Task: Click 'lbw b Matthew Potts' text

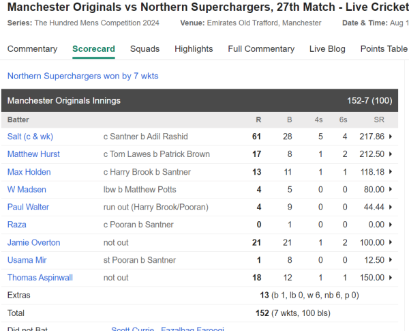Action: (140, 190)
